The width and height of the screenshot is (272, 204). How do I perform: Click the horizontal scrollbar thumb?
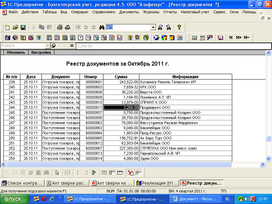tap(119, 164)
